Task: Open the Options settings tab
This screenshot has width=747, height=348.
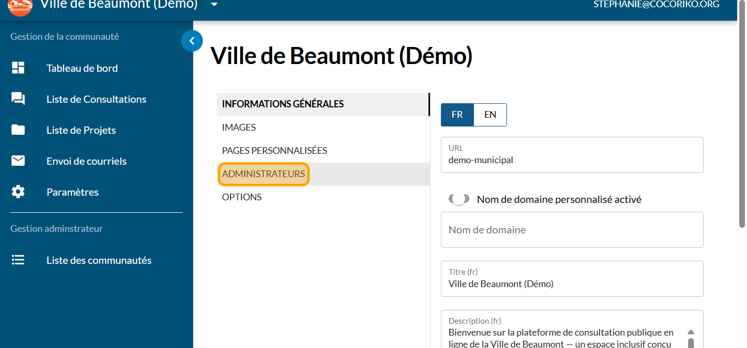Action: point(242,197)
